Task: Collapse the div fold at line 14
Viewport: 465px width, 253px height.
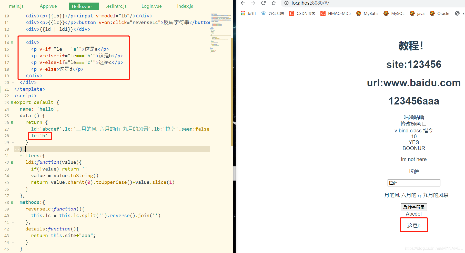Action: (x=12, y=43)
